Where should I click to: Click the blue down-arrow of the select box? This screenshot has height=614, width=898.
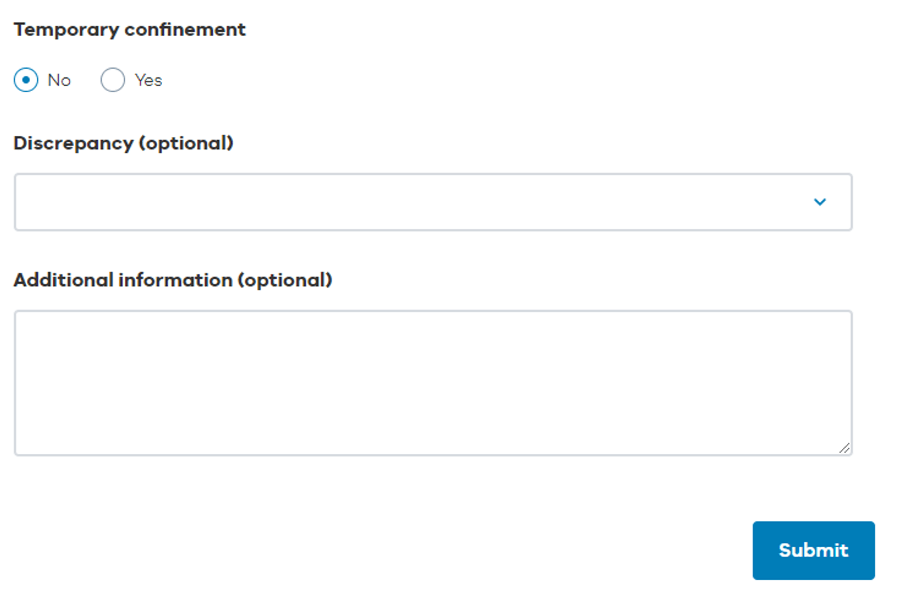tap(819, 202)
